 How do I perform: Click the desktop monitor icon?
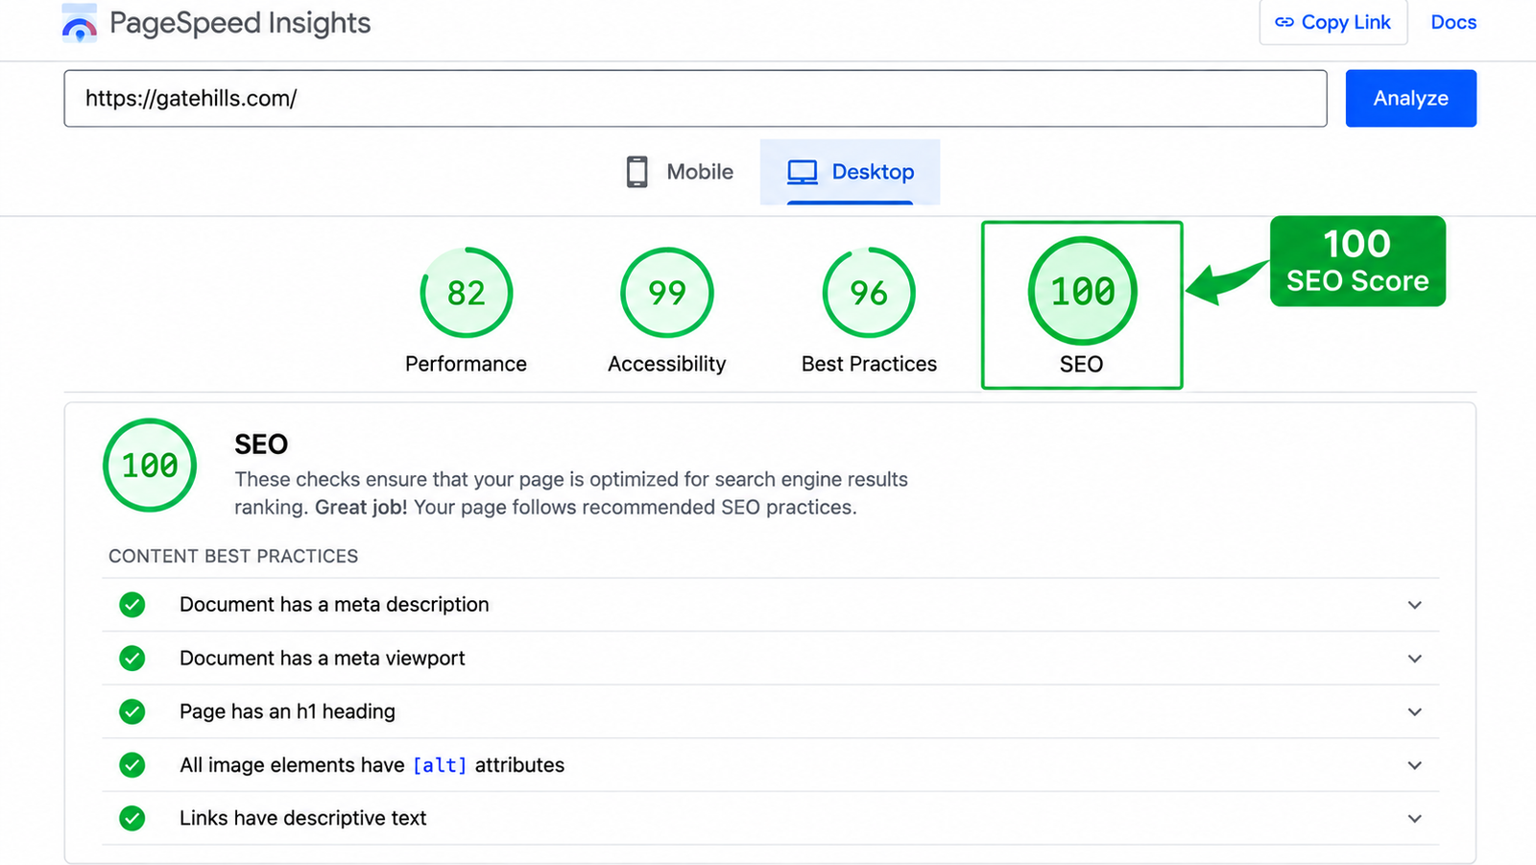click(803, 172)
